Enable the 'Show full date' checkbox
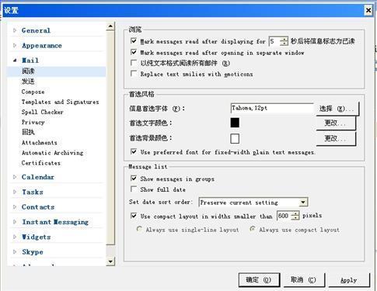The width and height of the screenshot is (377, 291). pos(134,189)
